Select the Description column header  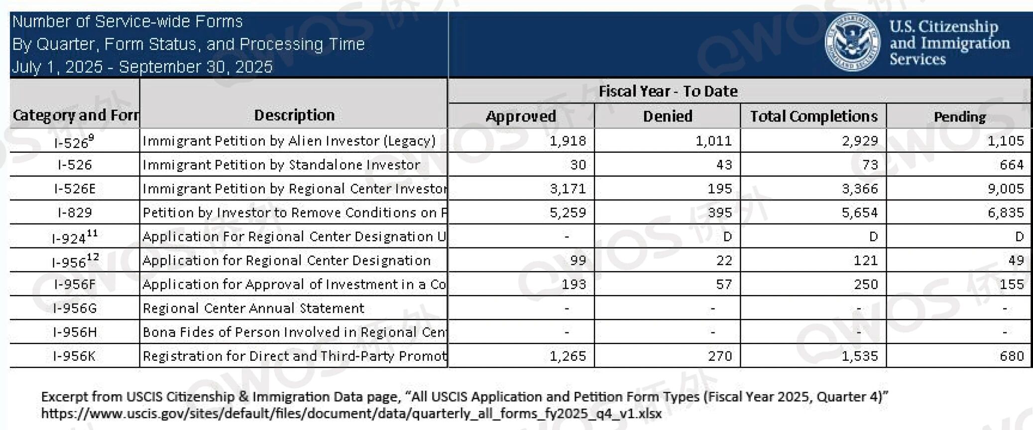tap(294, 115)
